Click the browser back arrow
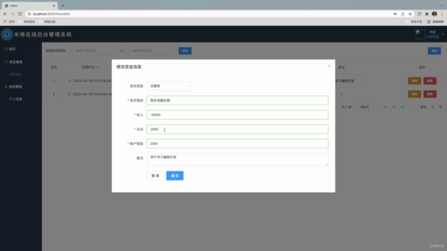The width and height of the screenshot is (447, 251). pyautogui.click(x=5, y=14)
